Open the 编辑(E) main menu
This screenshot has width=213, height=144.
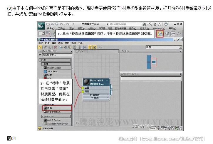pos(51,28)
